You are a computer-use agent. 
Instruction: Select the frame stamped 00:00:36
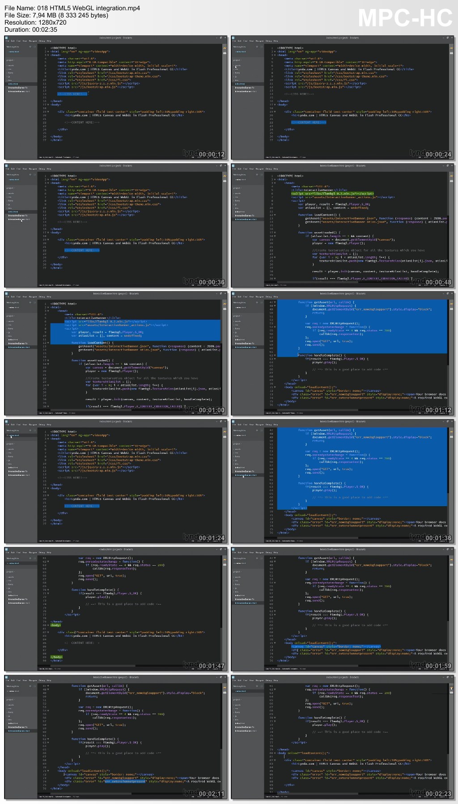(116, 225)
